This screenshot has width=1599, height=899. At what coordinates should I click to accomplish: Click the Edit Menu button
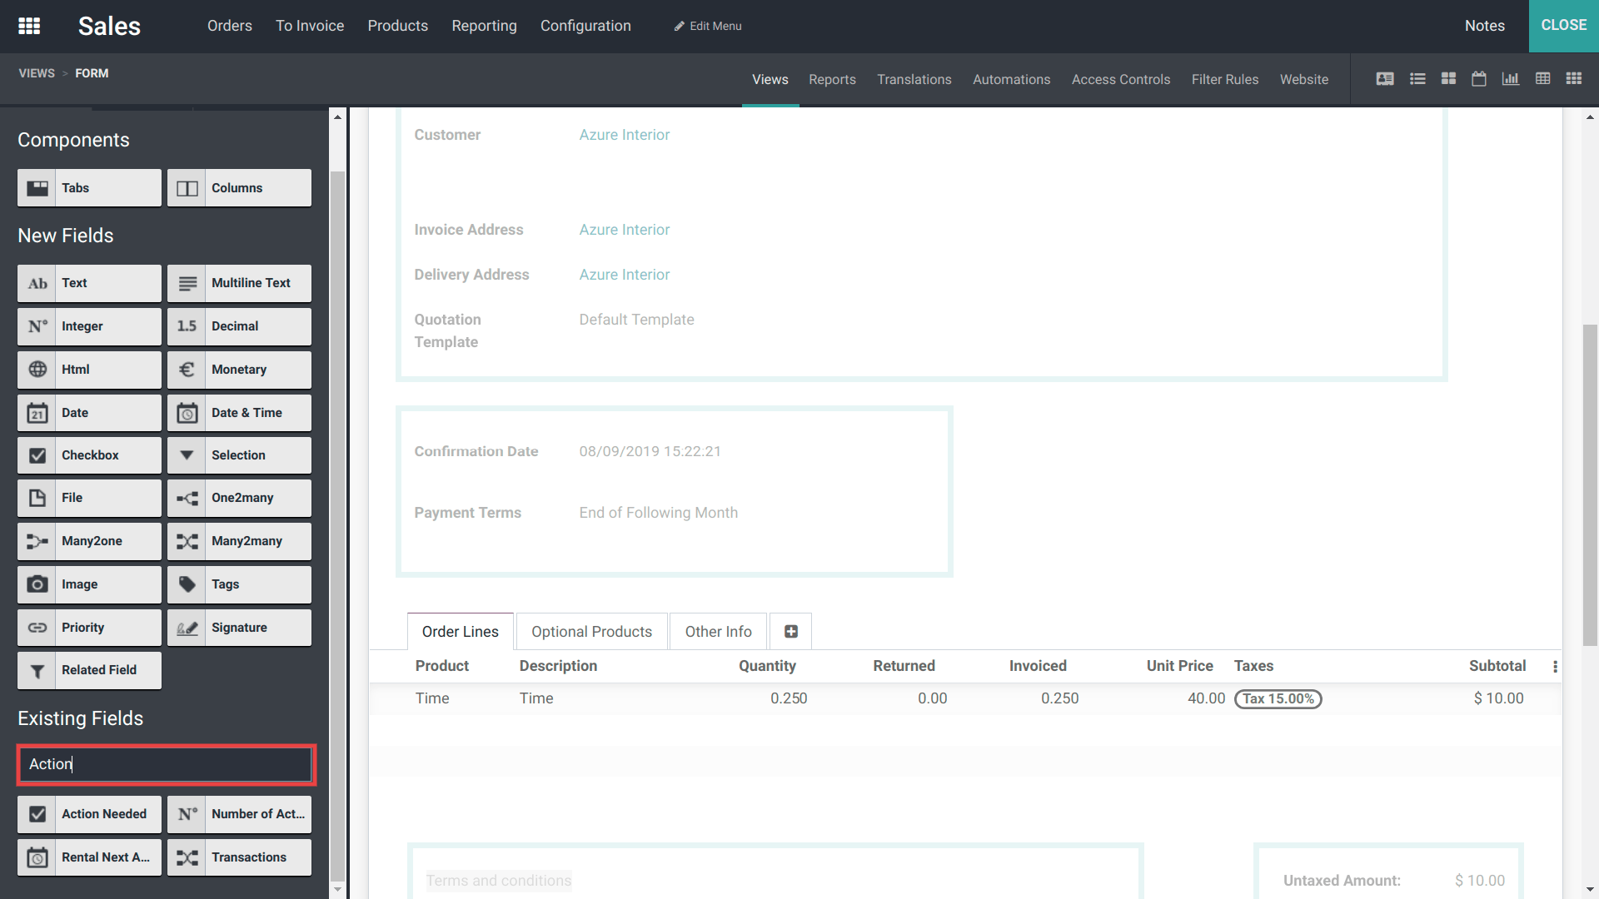pos(708,26)
